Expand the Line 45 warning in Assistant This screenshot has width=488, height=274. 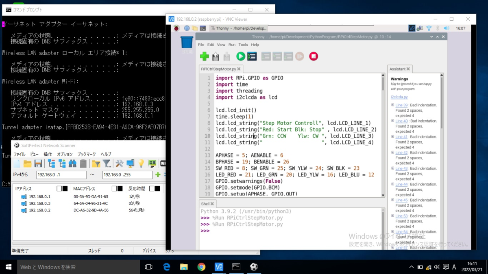(393, 200)
